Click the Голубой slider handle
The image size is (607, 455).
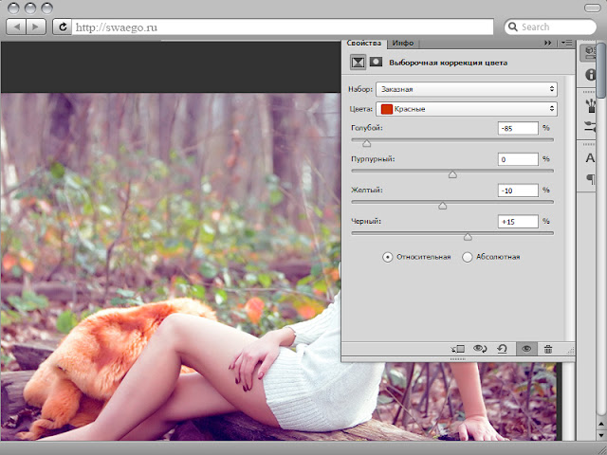tap(367, 143)
